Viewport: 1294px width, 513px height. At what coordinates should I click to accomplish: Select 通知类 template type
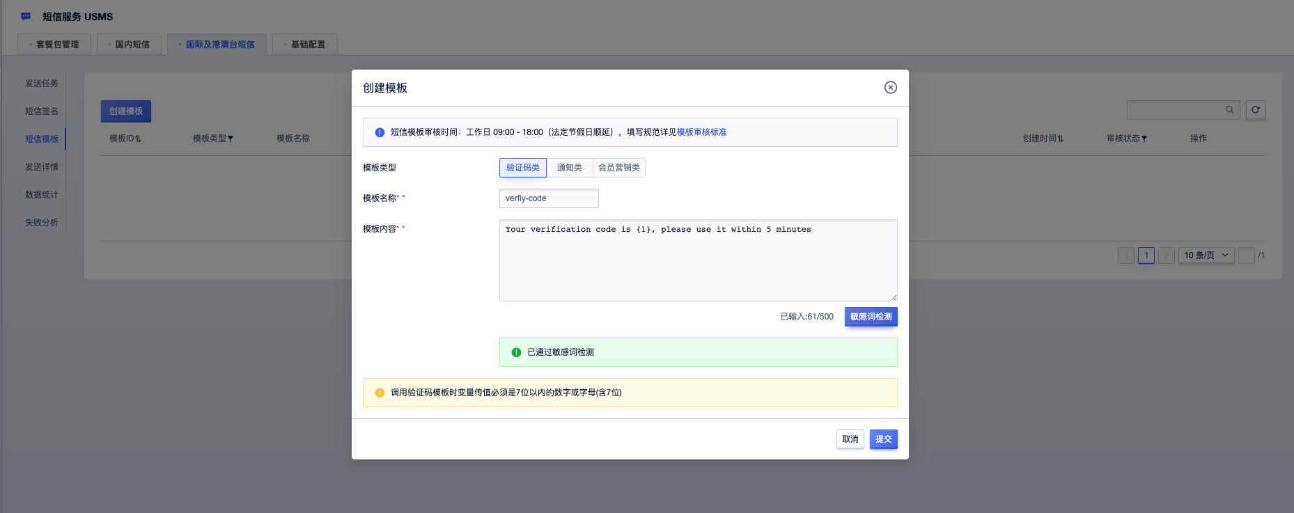(570, 168)
